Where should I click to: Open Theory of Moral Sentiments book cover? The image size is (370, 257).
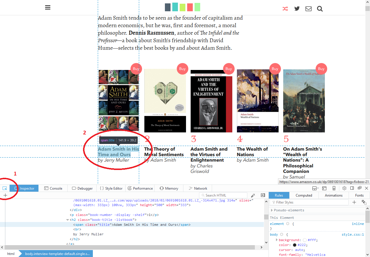(165, 101)
